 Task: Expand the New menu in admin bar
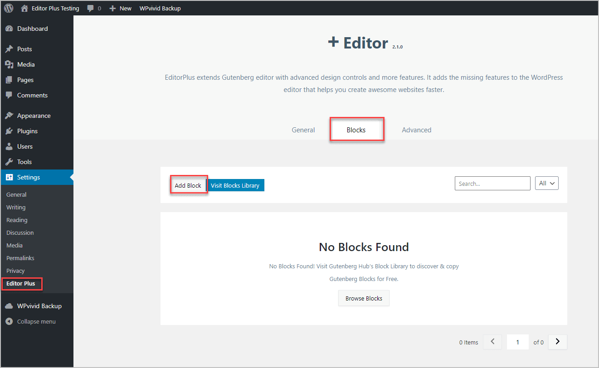[x=120, y=8]
